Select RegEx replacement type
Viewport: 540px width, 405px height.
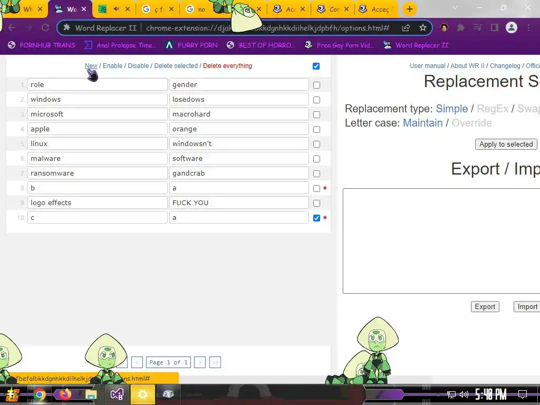coord(493,109)
